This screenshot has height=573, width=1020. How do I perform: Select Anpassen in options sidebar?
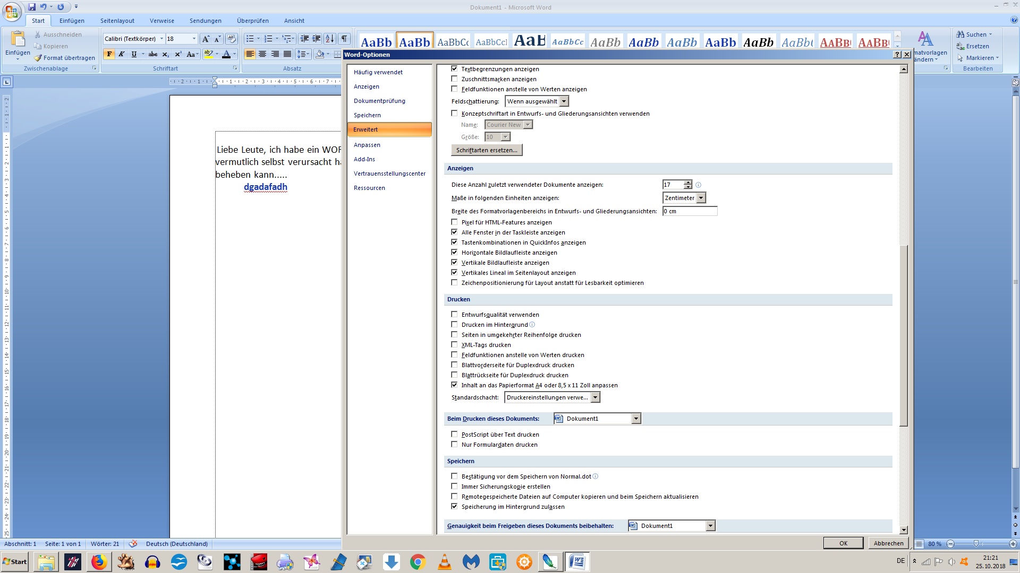[x=367, y=145]
